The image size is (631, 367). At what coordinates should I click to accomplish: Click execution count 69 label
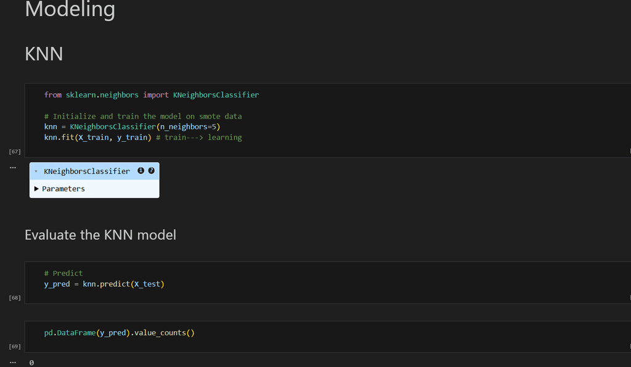click(x=15, y=347)
